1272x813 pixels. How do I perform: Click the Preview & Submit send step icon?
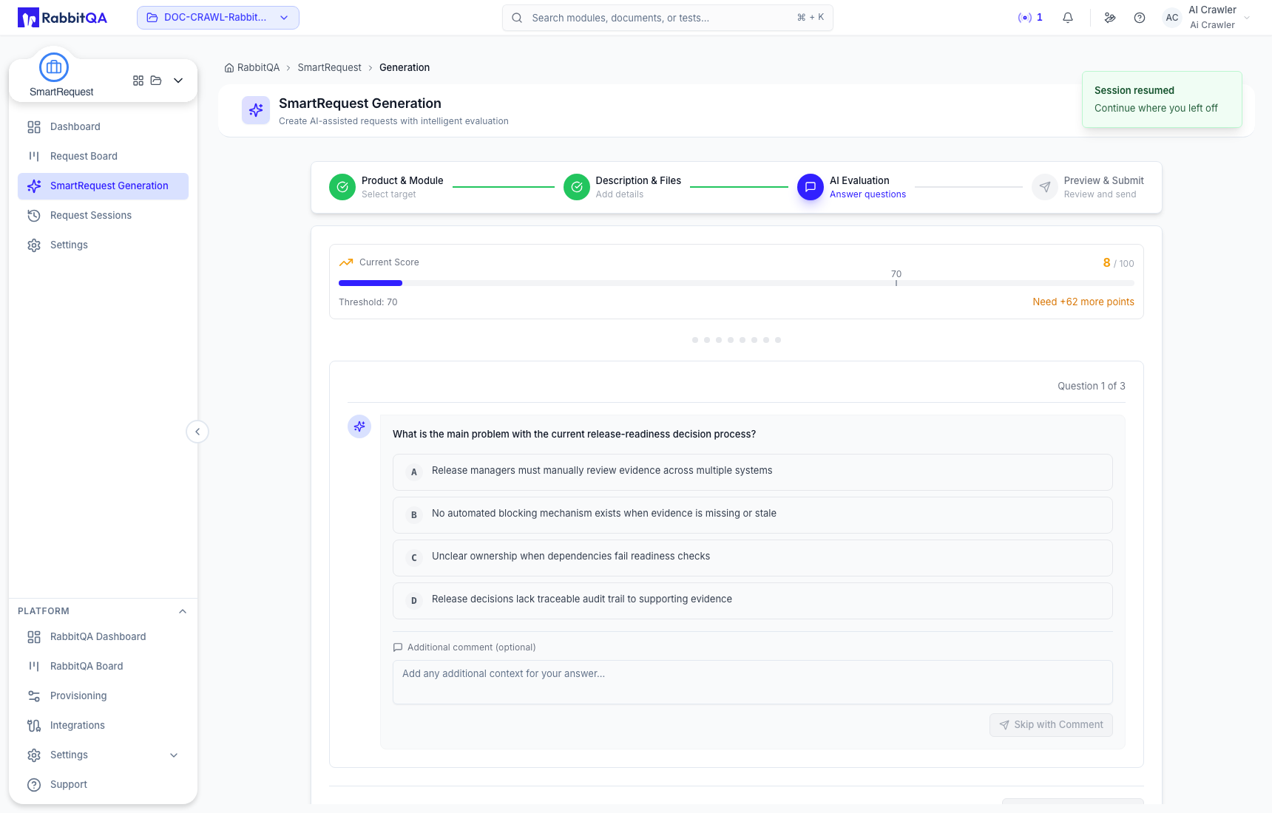(x=1045, y=187)
